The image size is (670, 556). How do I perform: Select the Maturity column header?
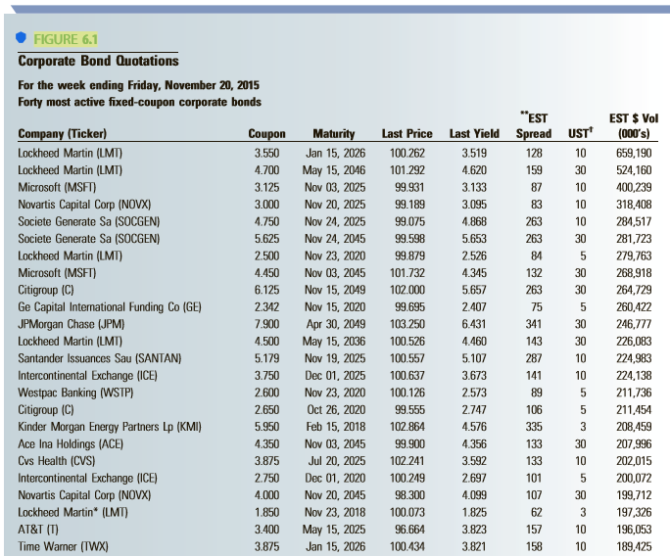pos(333,133)
